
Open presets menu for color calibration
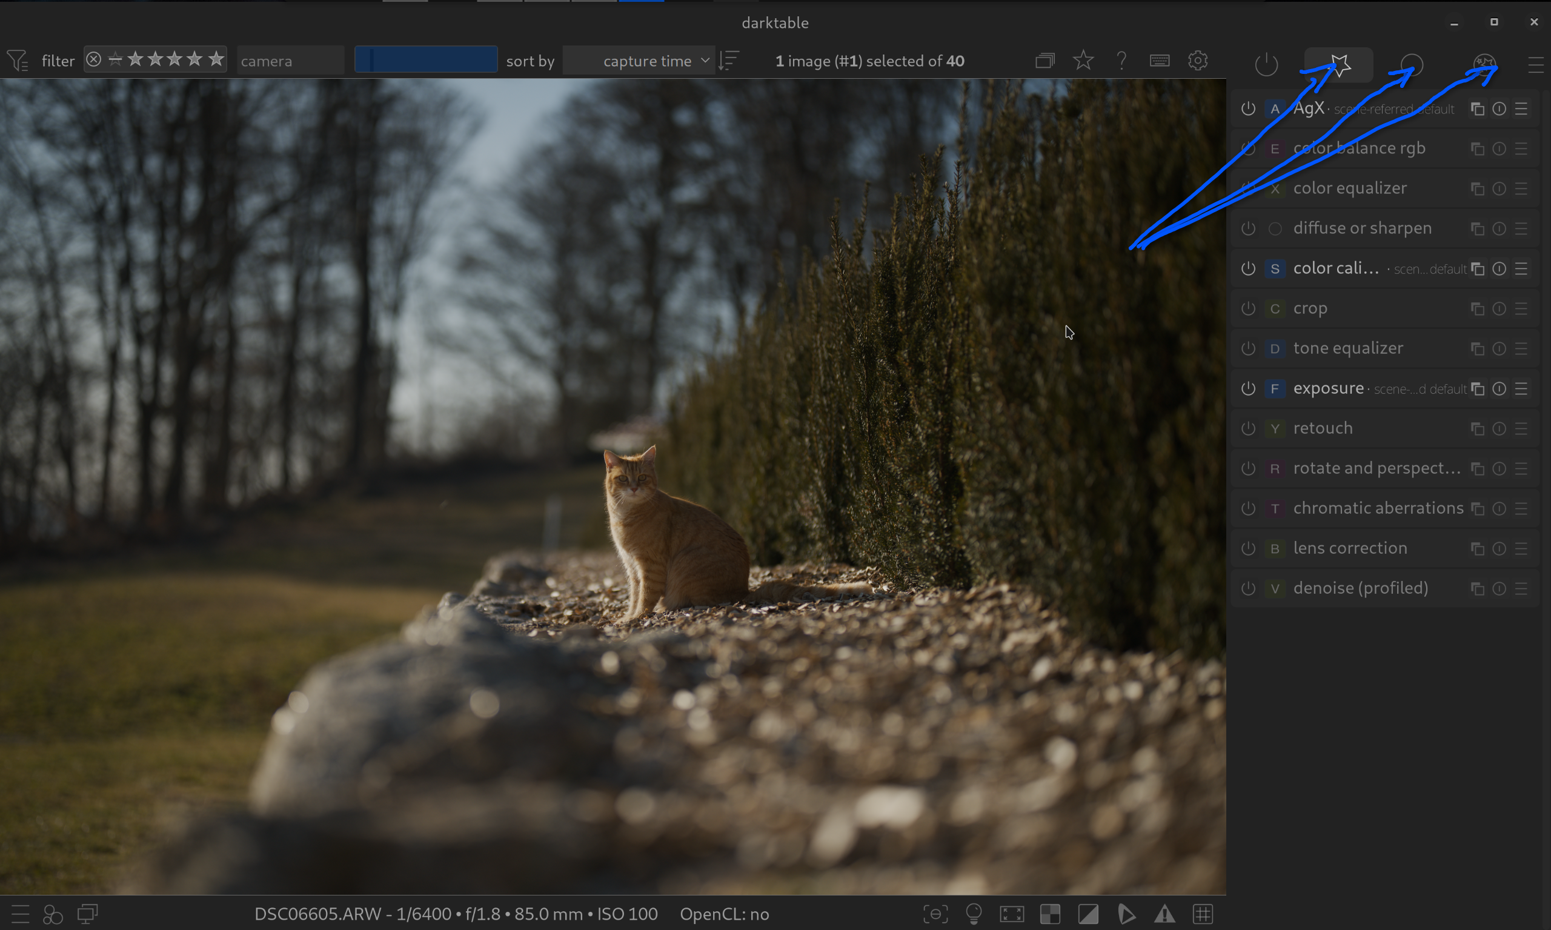(x=1521, y=269)
